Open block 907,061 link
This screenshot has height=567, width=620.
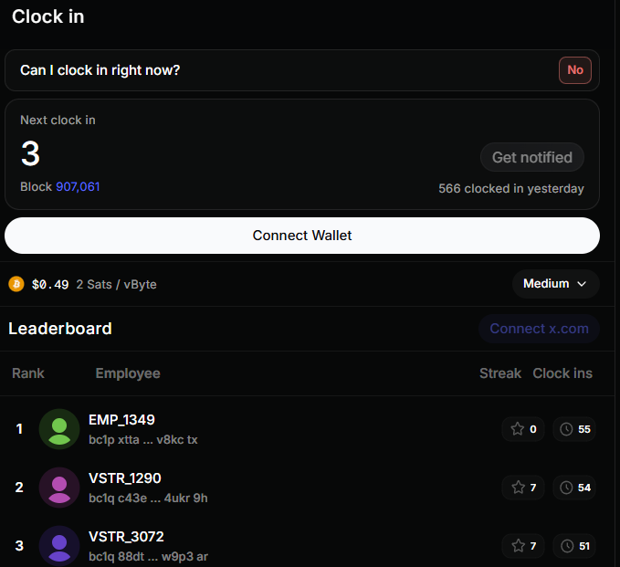[78, 186]
